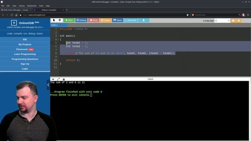Go back with the browser back arrow
The image size is (251, 141).
pos(3,15)
